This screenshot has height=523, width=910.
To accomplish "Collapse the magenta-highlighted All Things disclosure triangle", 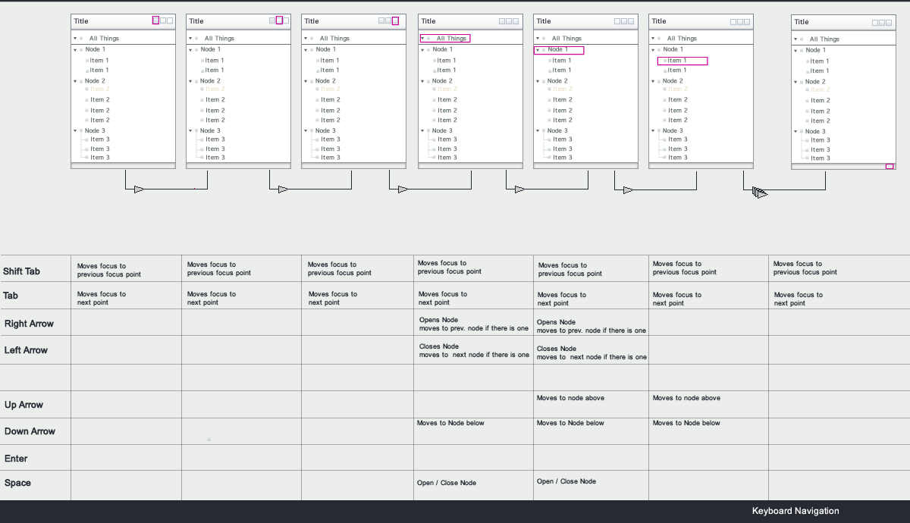I will (x=422, y=38).
